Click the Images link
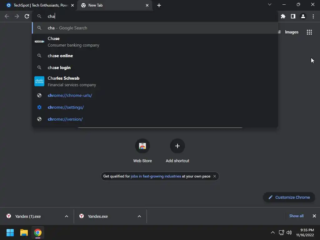Viewport: 320px width, 240px height. [x=292, y=32]
